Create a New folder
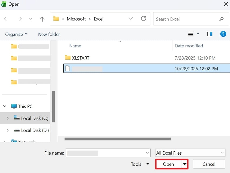 pyautogui.click(x=49, y=34)
